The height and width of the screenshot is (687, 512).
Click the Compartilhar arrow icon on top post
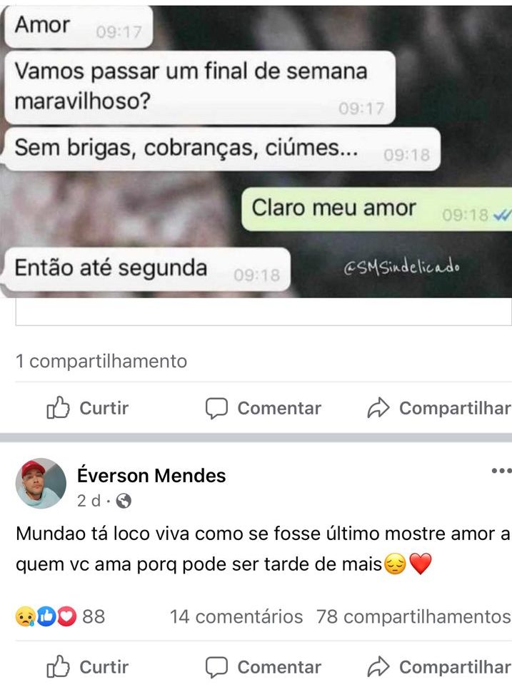(378, 408)
